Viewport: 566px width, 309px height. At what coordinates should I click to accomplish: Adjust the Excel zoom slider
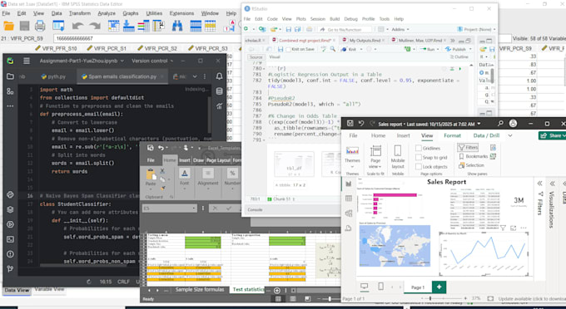click(x=330, y=298)
